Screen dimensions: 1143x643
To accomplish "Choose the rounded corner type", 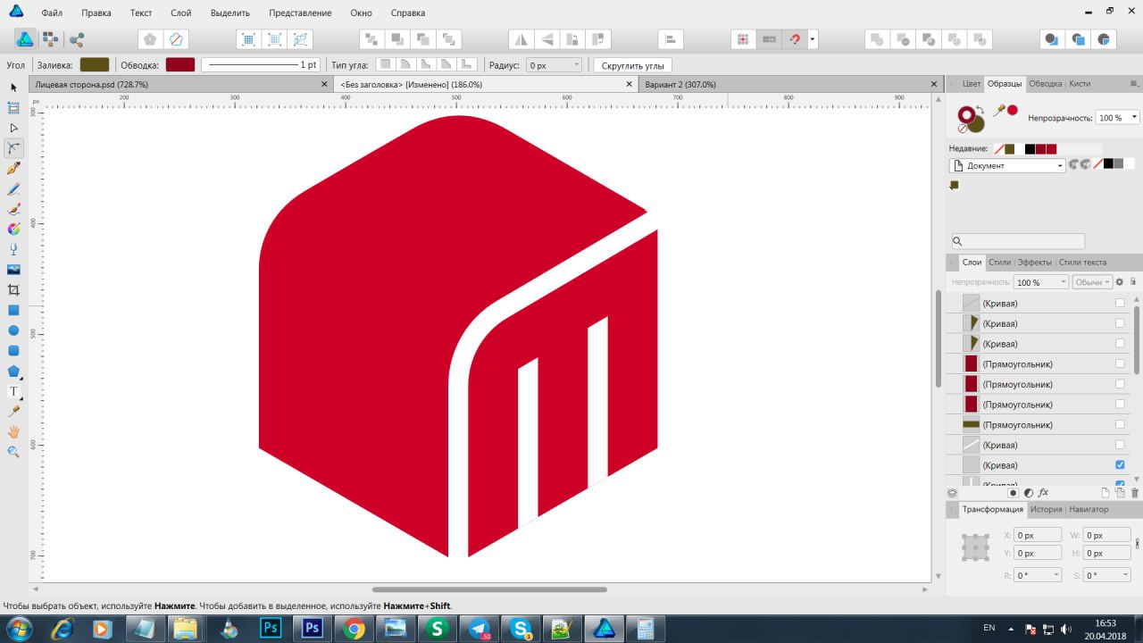I will (x=405, y=64).
